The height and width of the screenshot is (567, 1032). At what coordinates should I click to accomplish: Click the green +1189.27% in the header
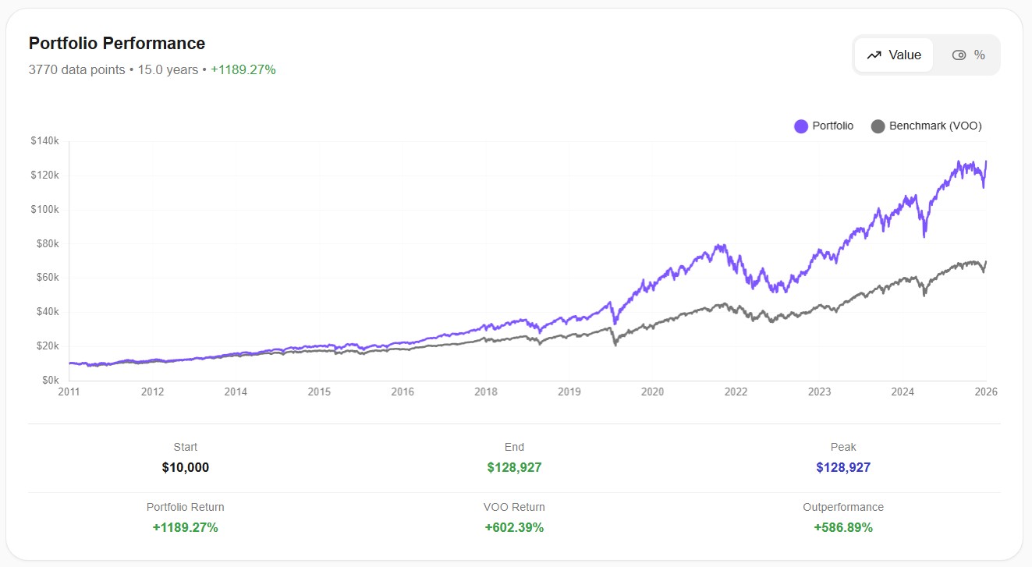(x=242, y=69)
